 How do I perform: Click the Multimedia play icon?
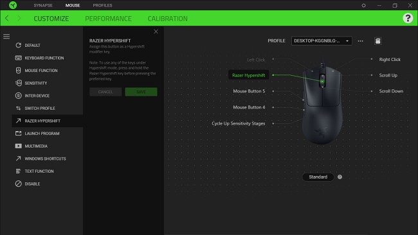click(18, 146)
